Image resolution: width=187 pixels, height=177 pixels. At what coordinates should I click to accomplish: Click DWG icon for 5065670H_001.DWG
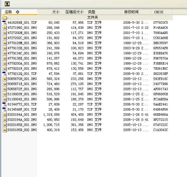(5, 79)
